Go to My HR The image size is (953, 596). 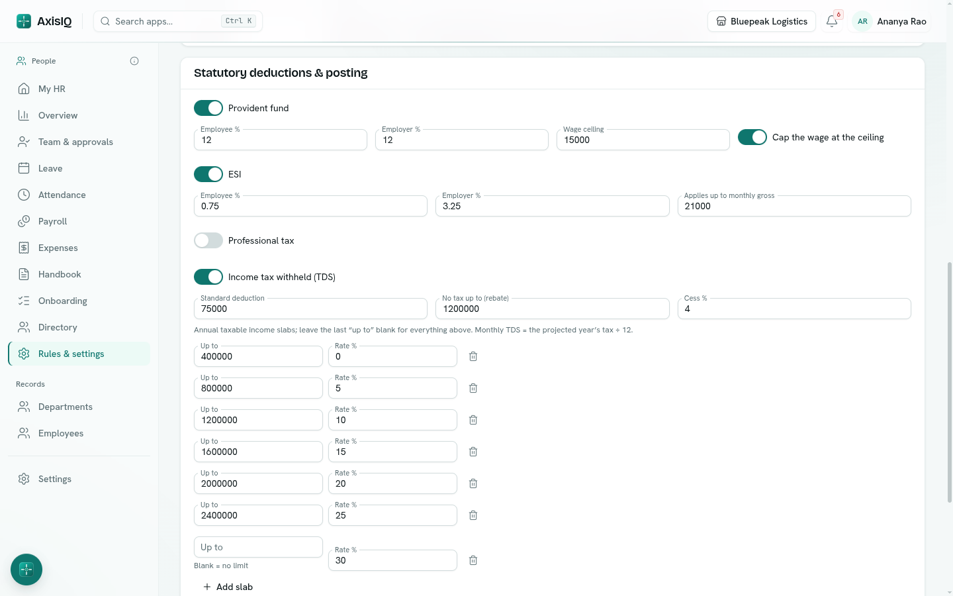point(79,89)
